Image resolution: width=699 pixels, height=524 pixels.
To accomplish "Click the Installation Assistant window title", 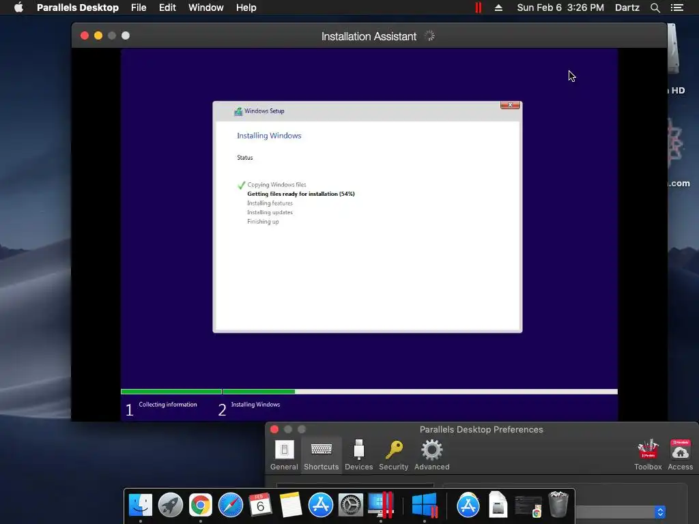I will [x=369, y=37].
